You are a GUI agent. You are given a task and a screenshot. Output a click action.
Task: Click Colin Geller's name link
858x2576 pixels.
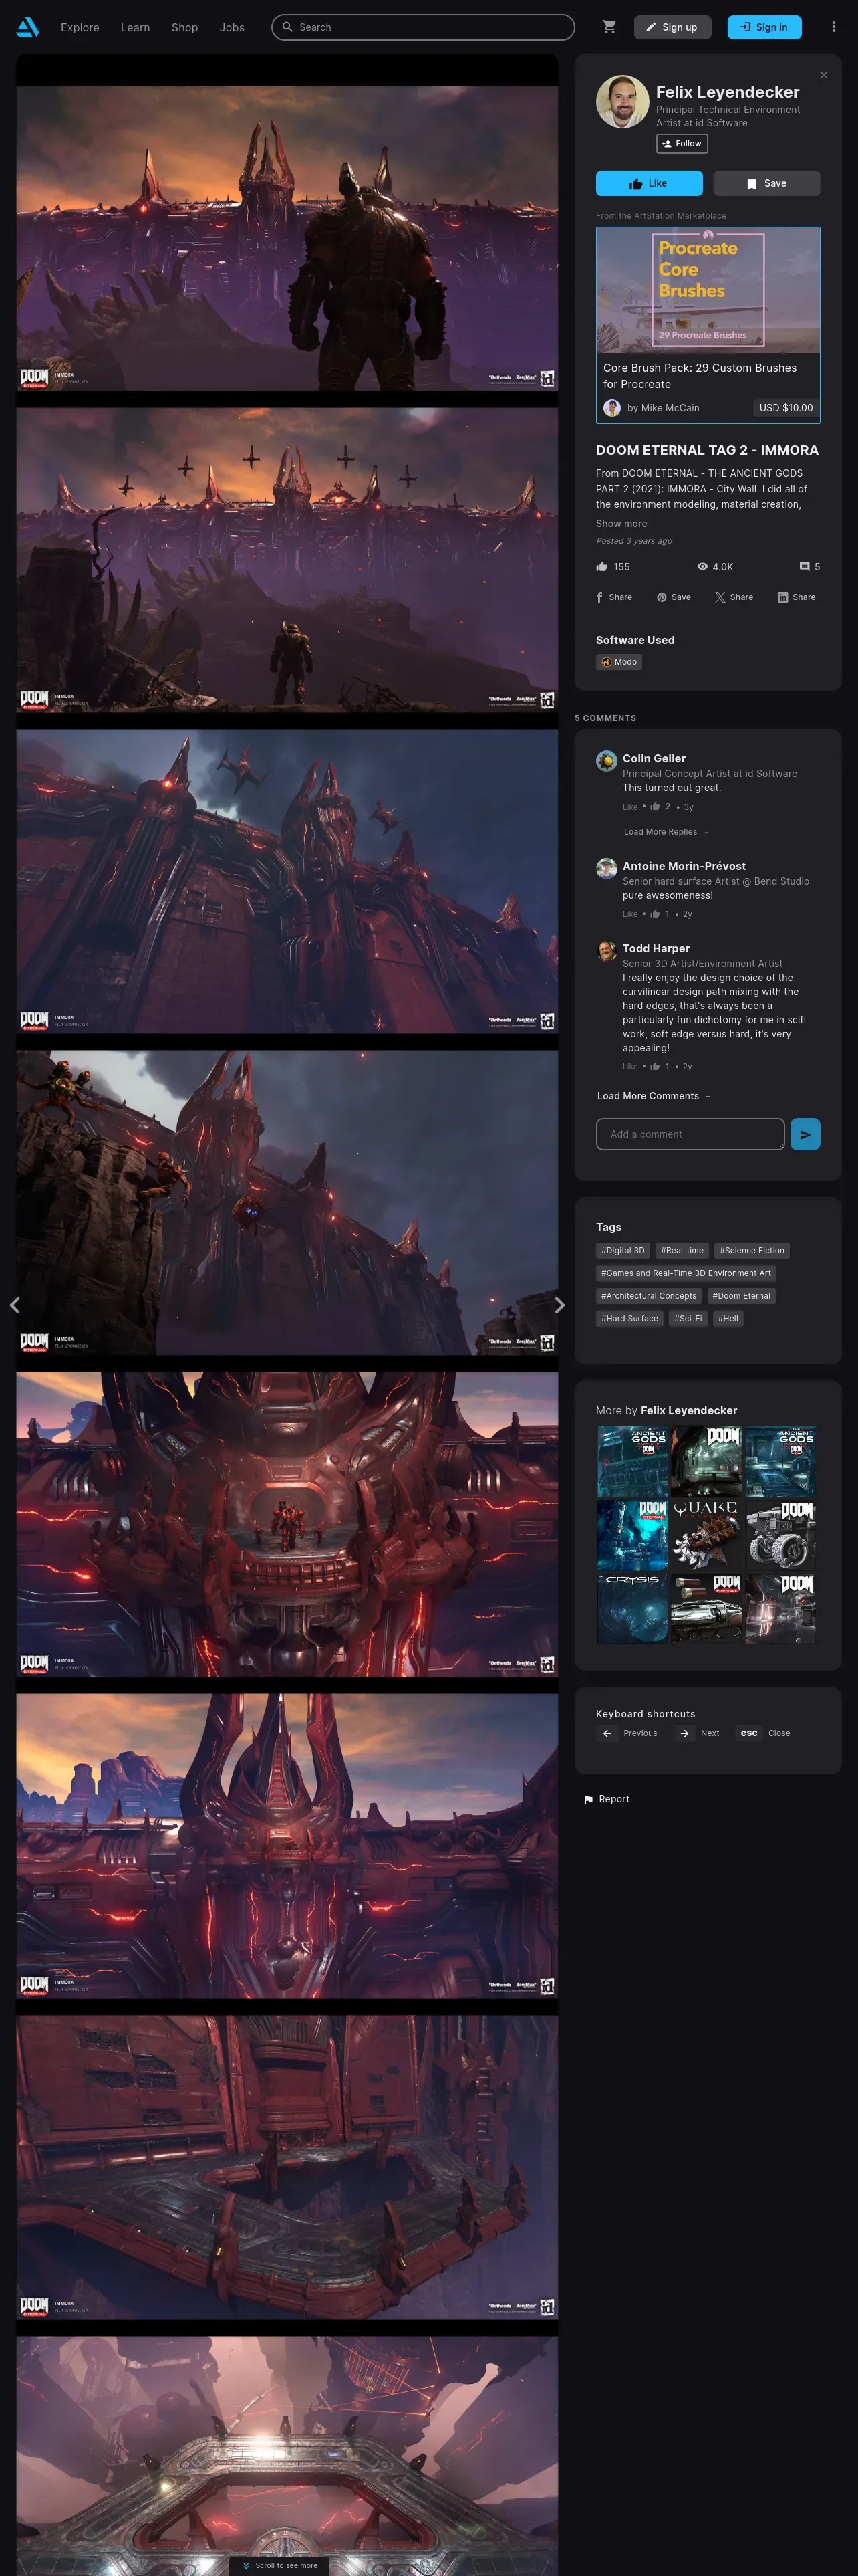pyautogui.click(x=654, y=759)
